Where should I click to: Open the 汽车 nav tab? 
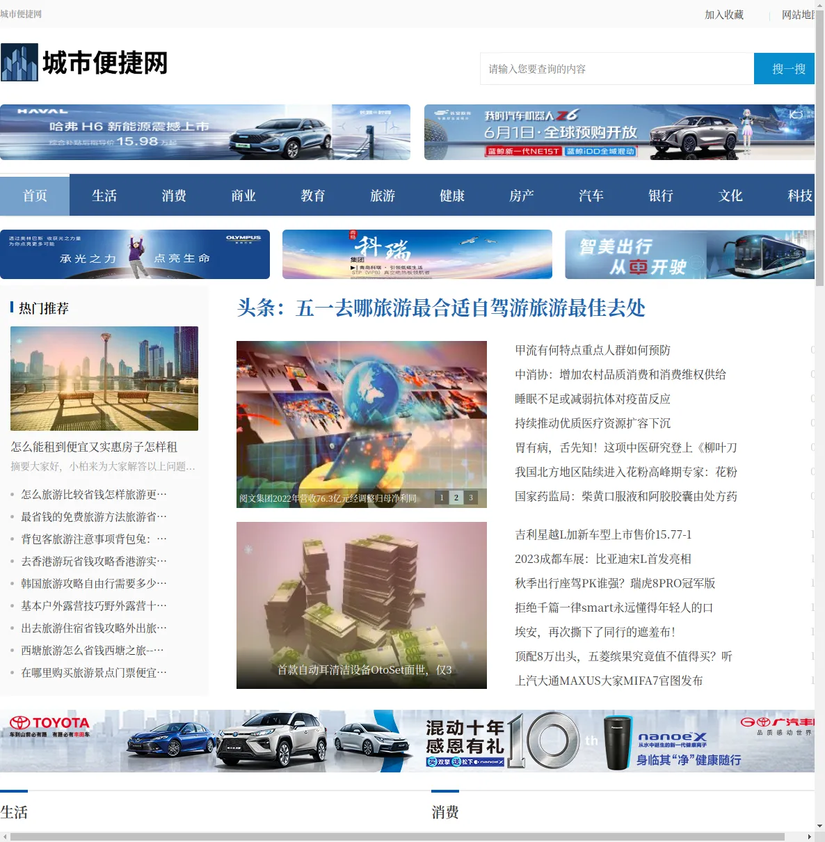click(591, 196)
